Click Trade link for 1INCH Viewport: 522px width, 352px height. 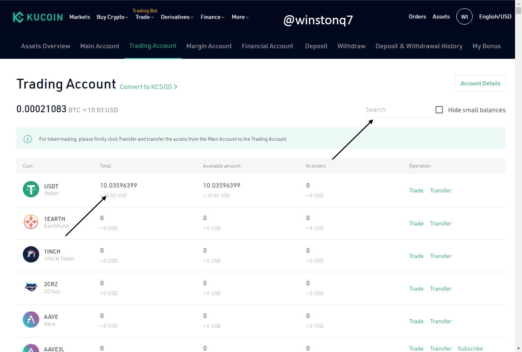click(x=416, y=256)
